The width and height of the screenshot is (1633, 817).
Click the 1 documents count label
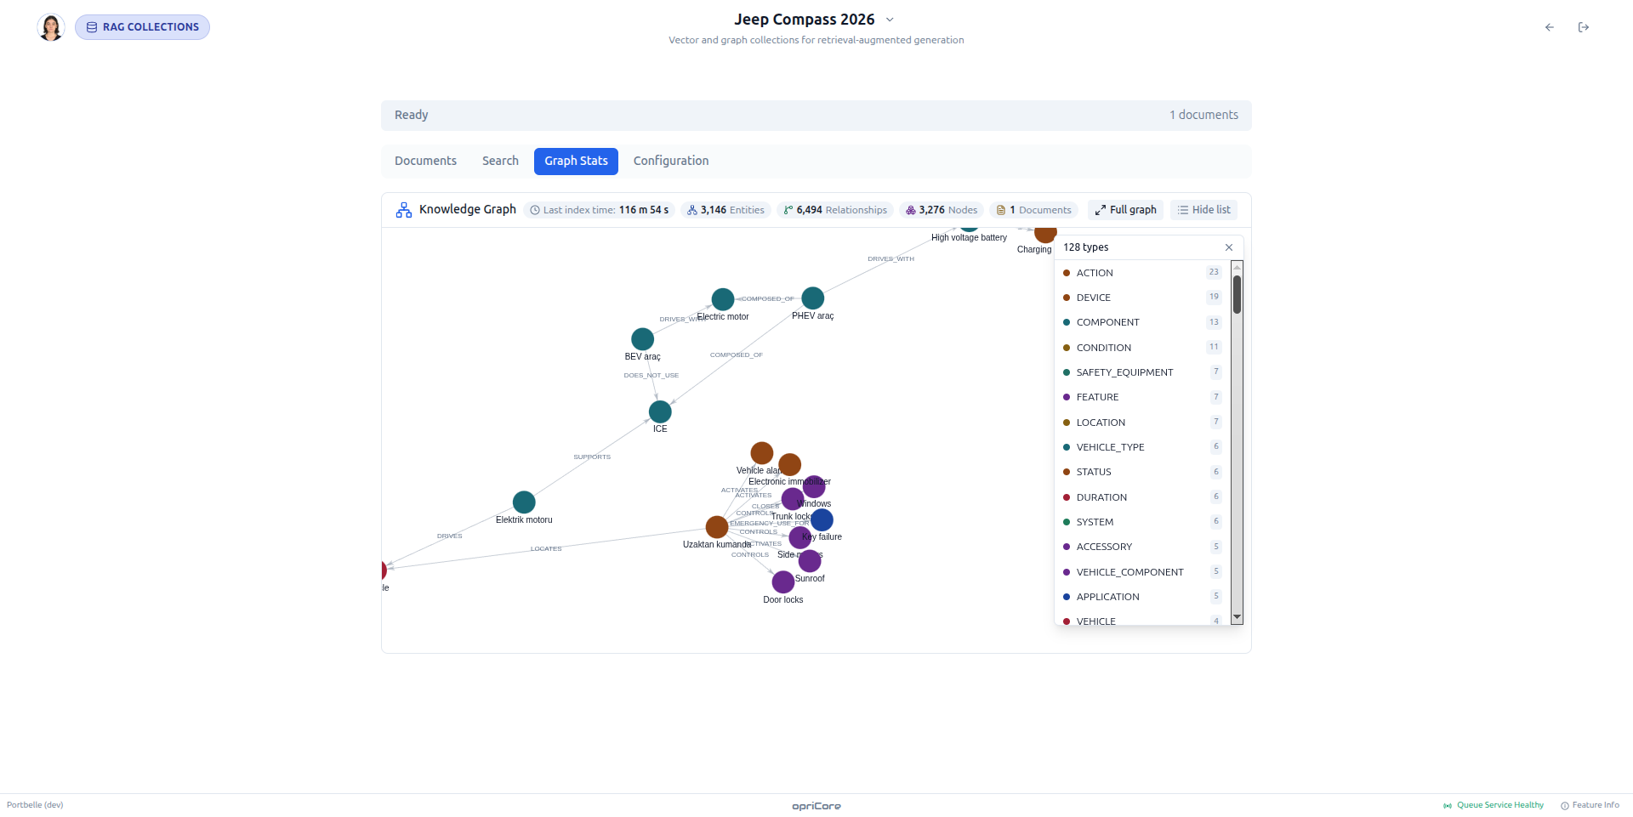point(1203,115)
